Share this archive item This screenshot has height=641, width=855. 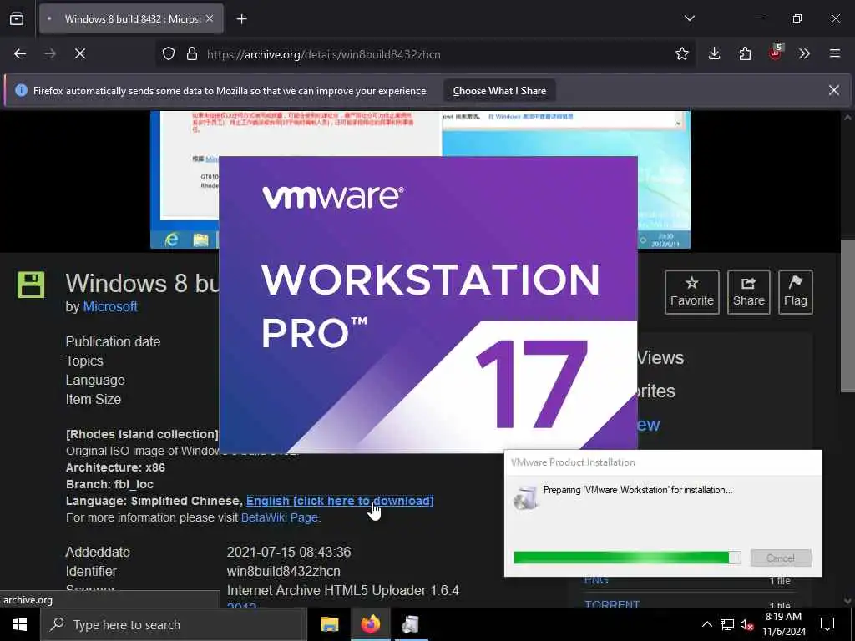tap(749, 291)
